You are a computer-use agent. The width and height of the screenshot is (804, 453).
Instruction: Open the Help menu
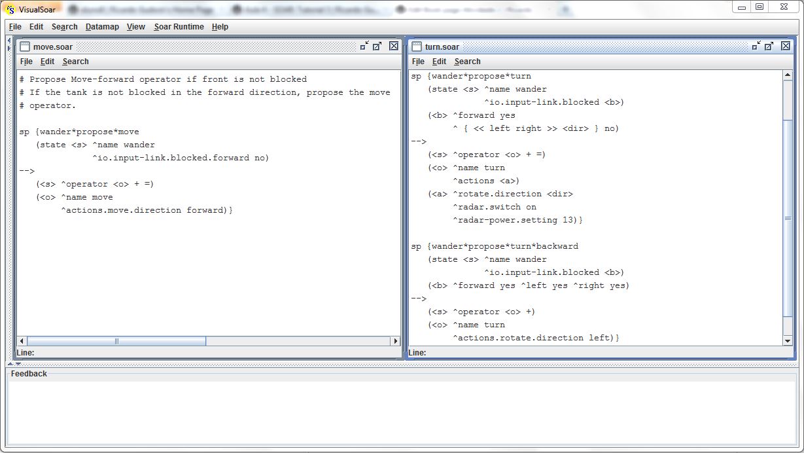[x=220, y=27]
